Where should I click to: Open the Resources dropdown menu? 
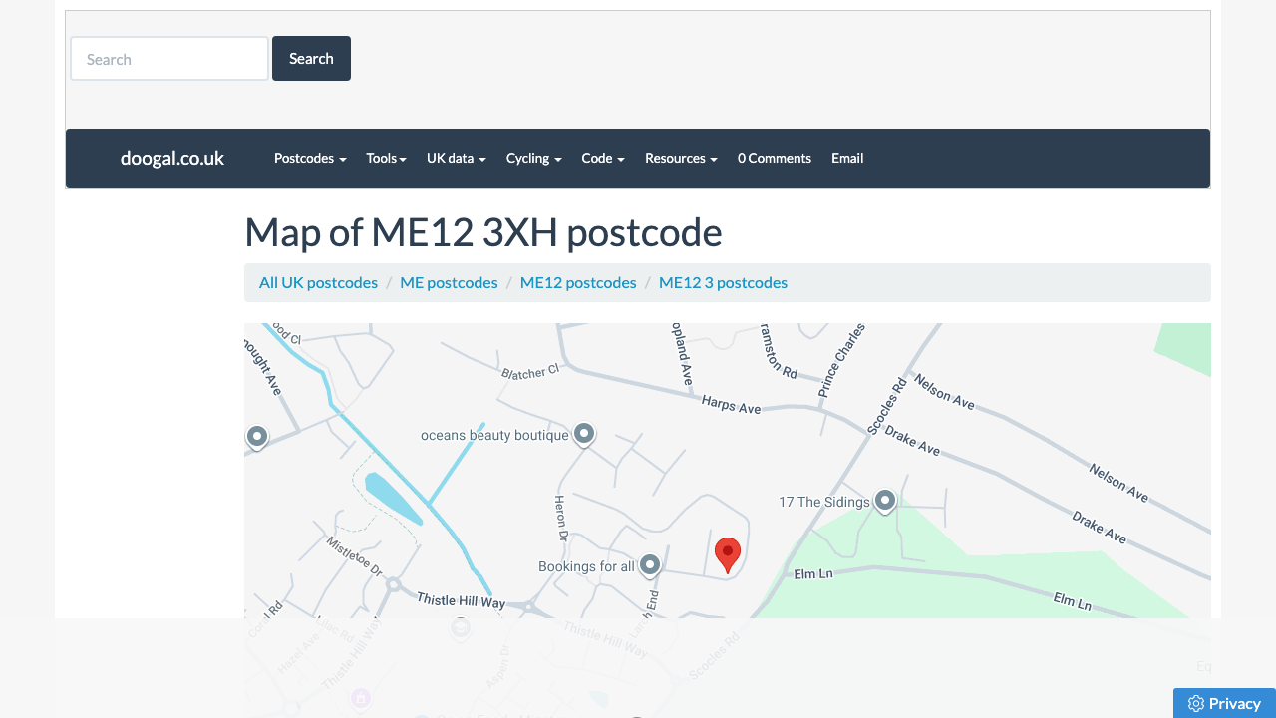point(681,158)
